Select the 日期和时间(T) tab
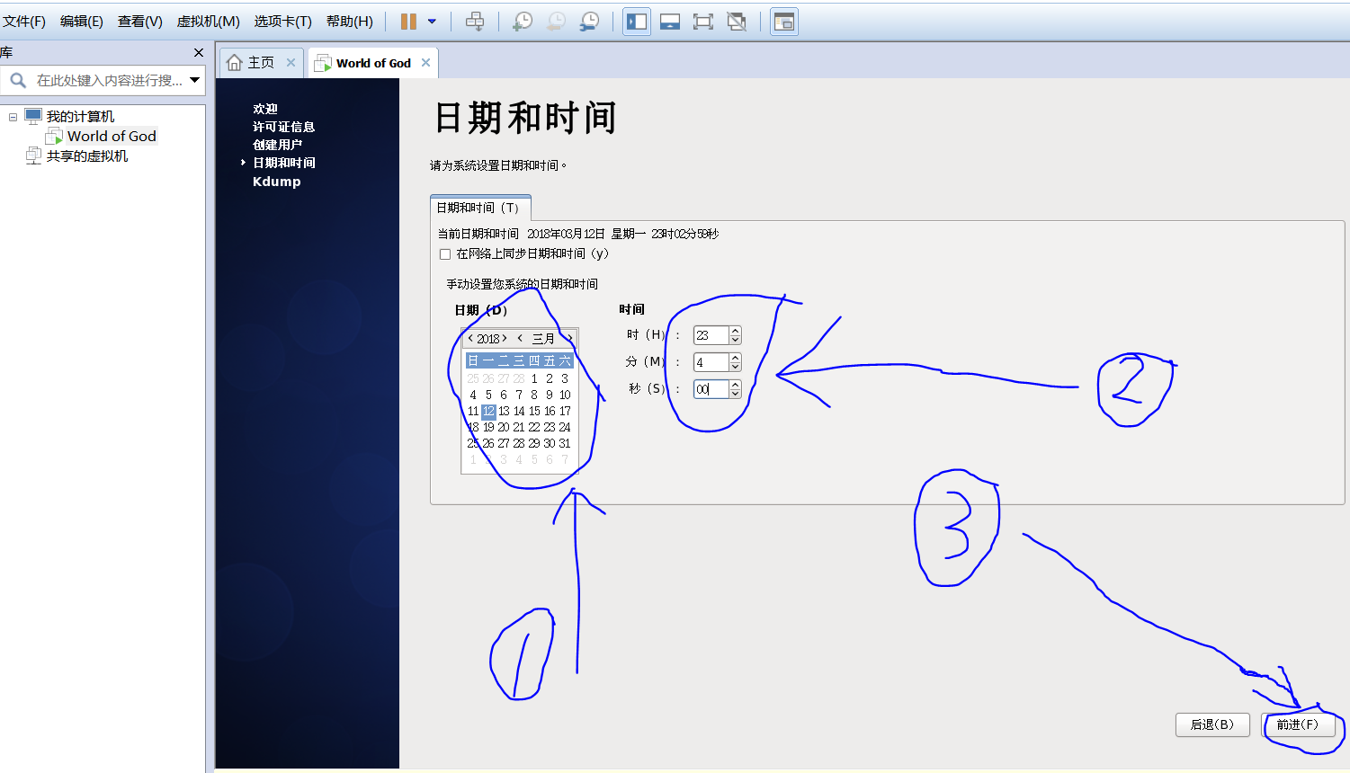The width and height of the screenshot is (1350, 773). click(480, 208)
